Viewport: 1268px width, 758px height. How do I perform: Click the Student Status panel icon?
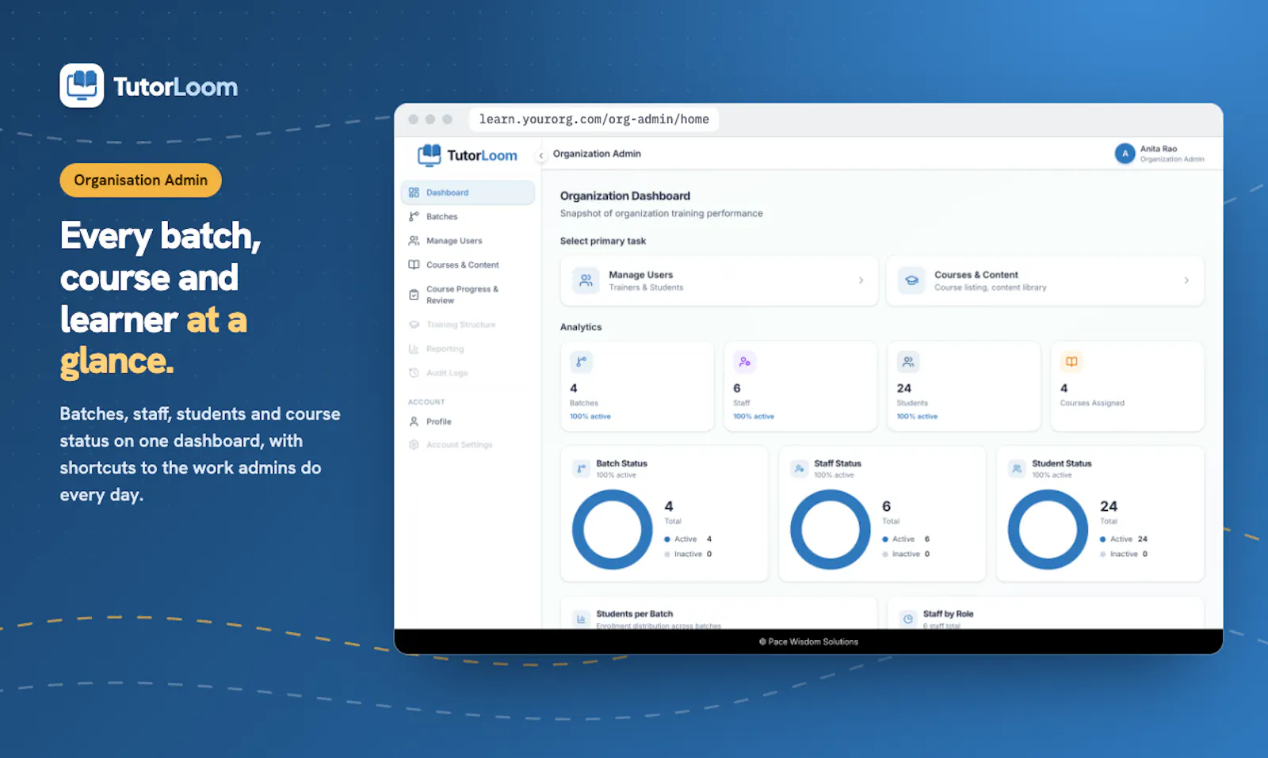pyautogui.click(x=1017, y=469)
